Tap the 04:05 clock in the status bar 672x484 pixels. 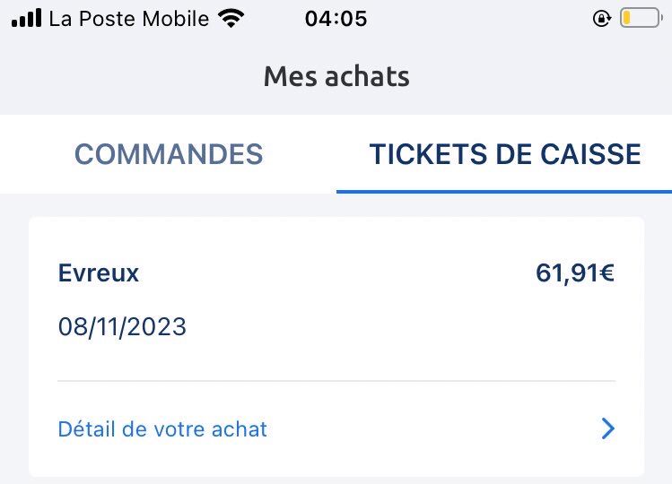pos(336,18)
